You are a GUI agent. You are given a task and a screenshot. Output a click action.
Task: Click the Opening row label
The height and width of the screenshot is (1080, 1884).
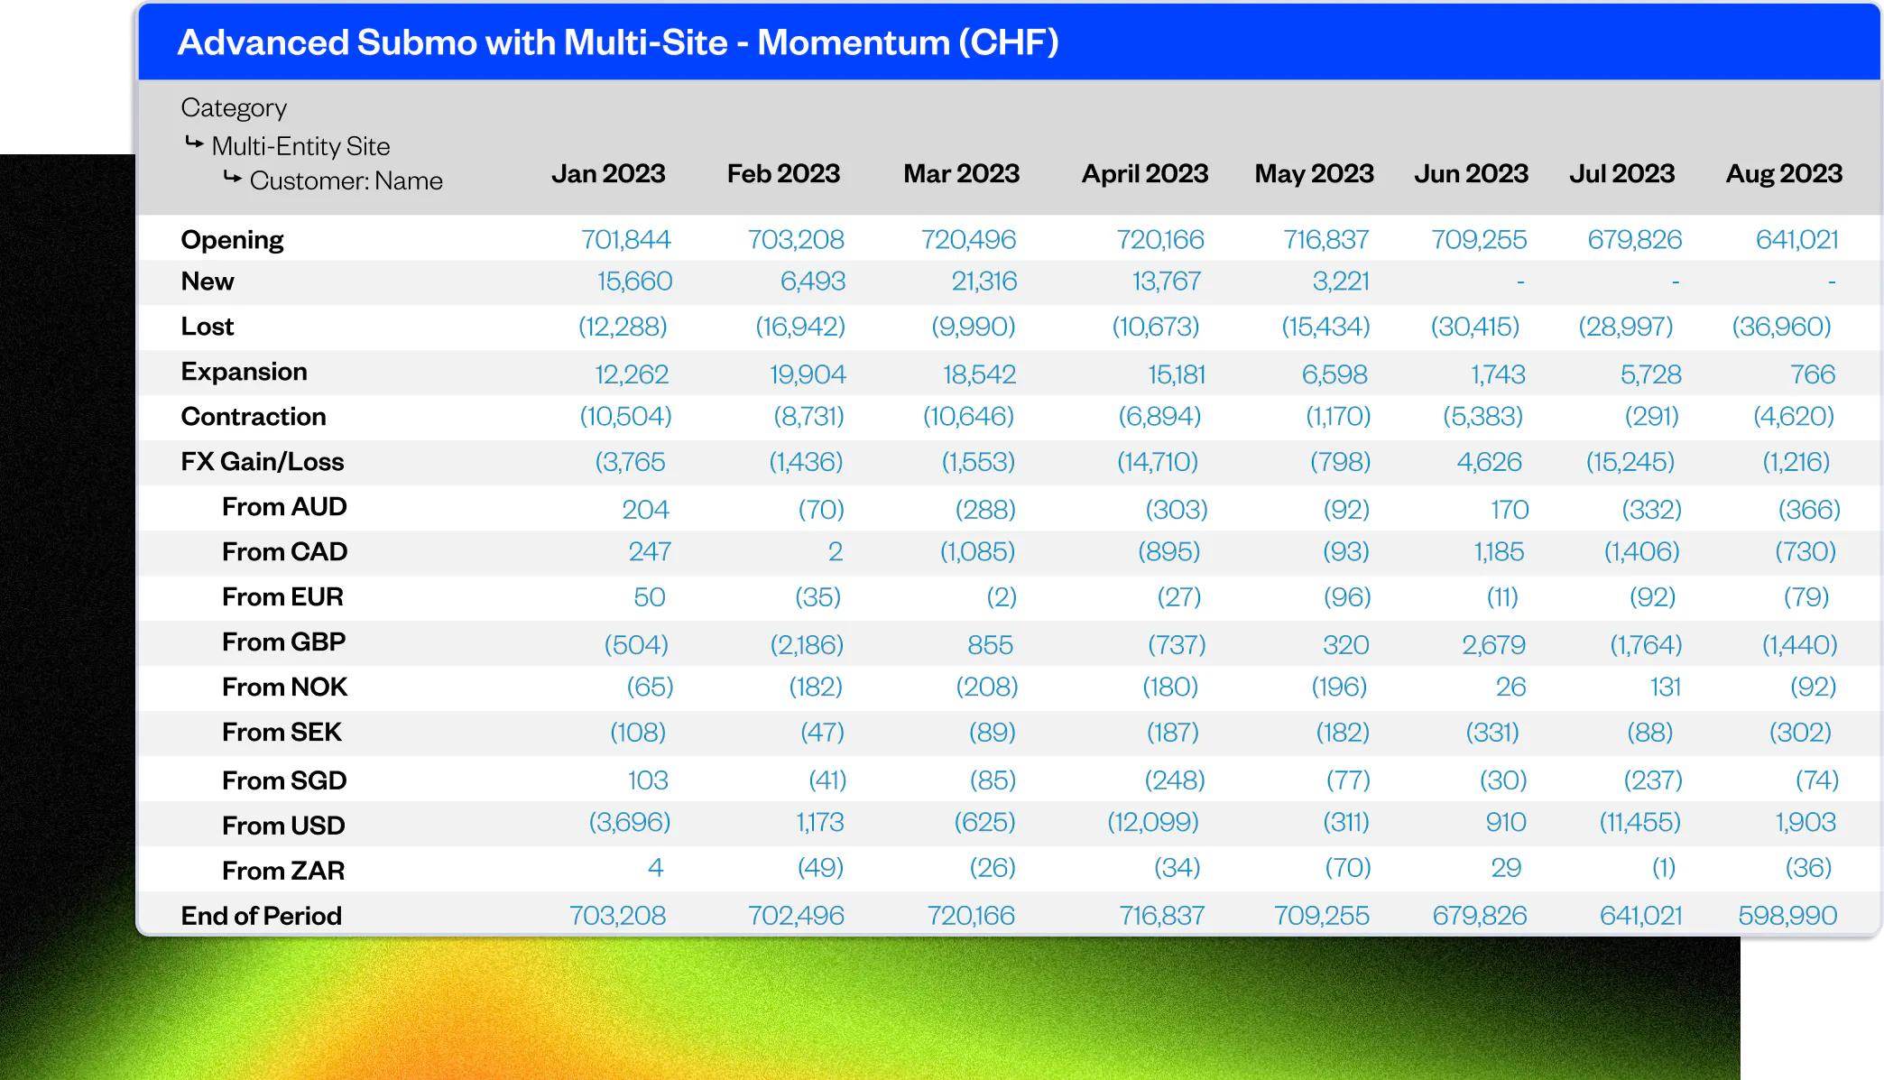(232, 240)
